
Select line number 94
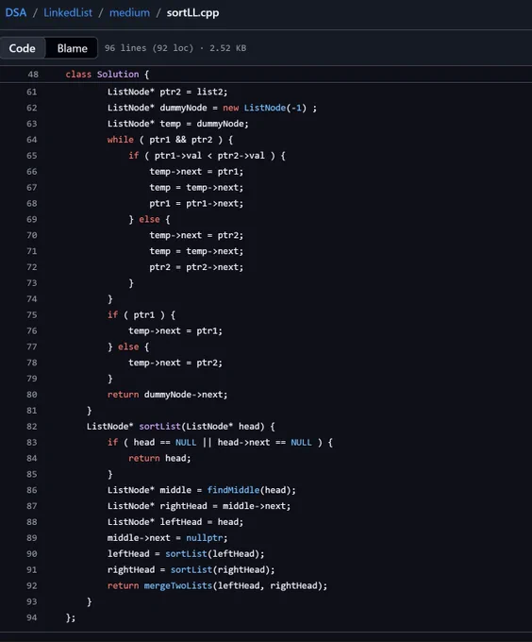[31, 617]
